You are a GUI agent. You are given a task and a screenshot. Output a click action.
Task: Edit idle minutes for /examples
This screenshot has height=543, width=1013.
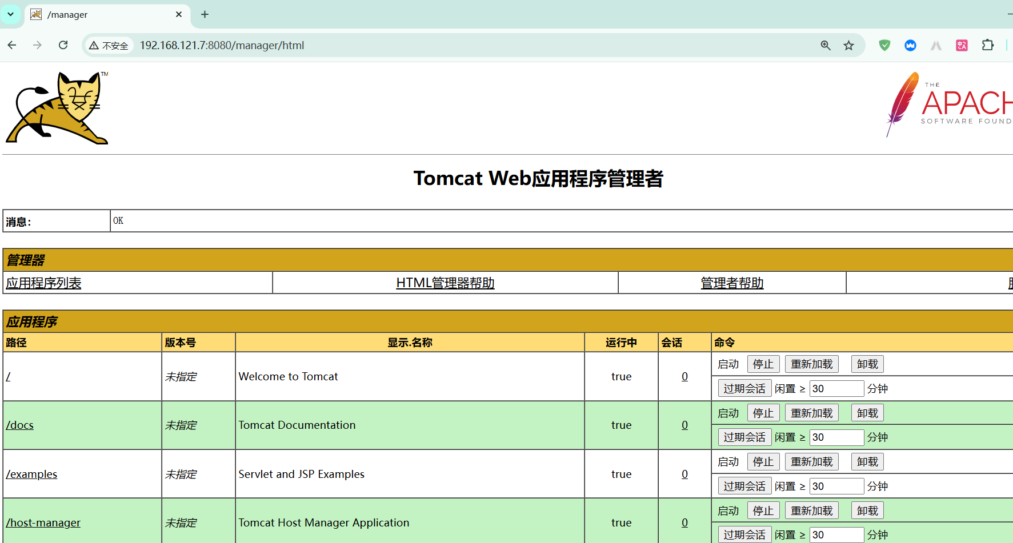(x=836, y=486)
